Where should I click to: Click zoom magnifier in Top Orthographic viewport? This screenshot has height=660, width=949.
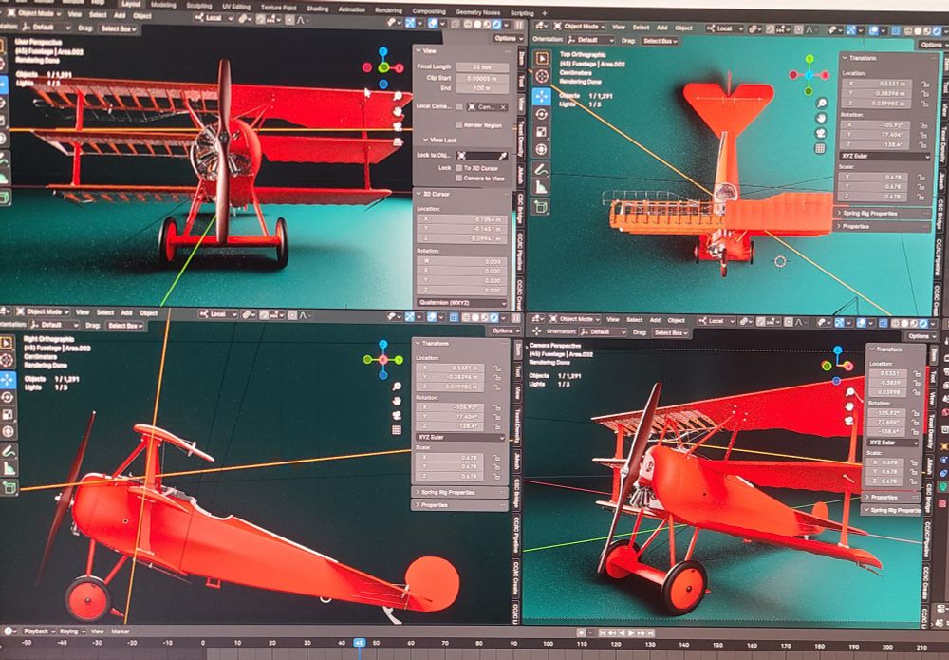pyautogui.click(x=821, y=104)
